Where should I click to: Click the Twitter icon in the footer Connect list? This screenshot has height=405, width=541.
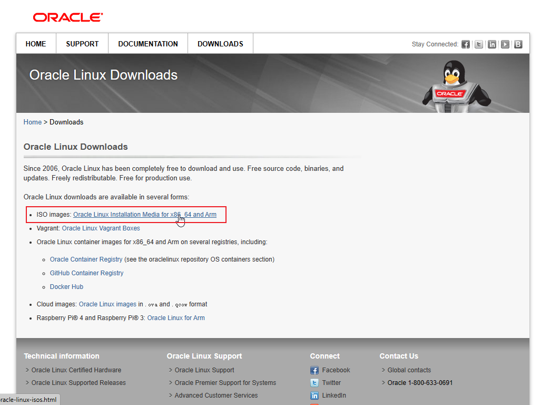[314, 383]
